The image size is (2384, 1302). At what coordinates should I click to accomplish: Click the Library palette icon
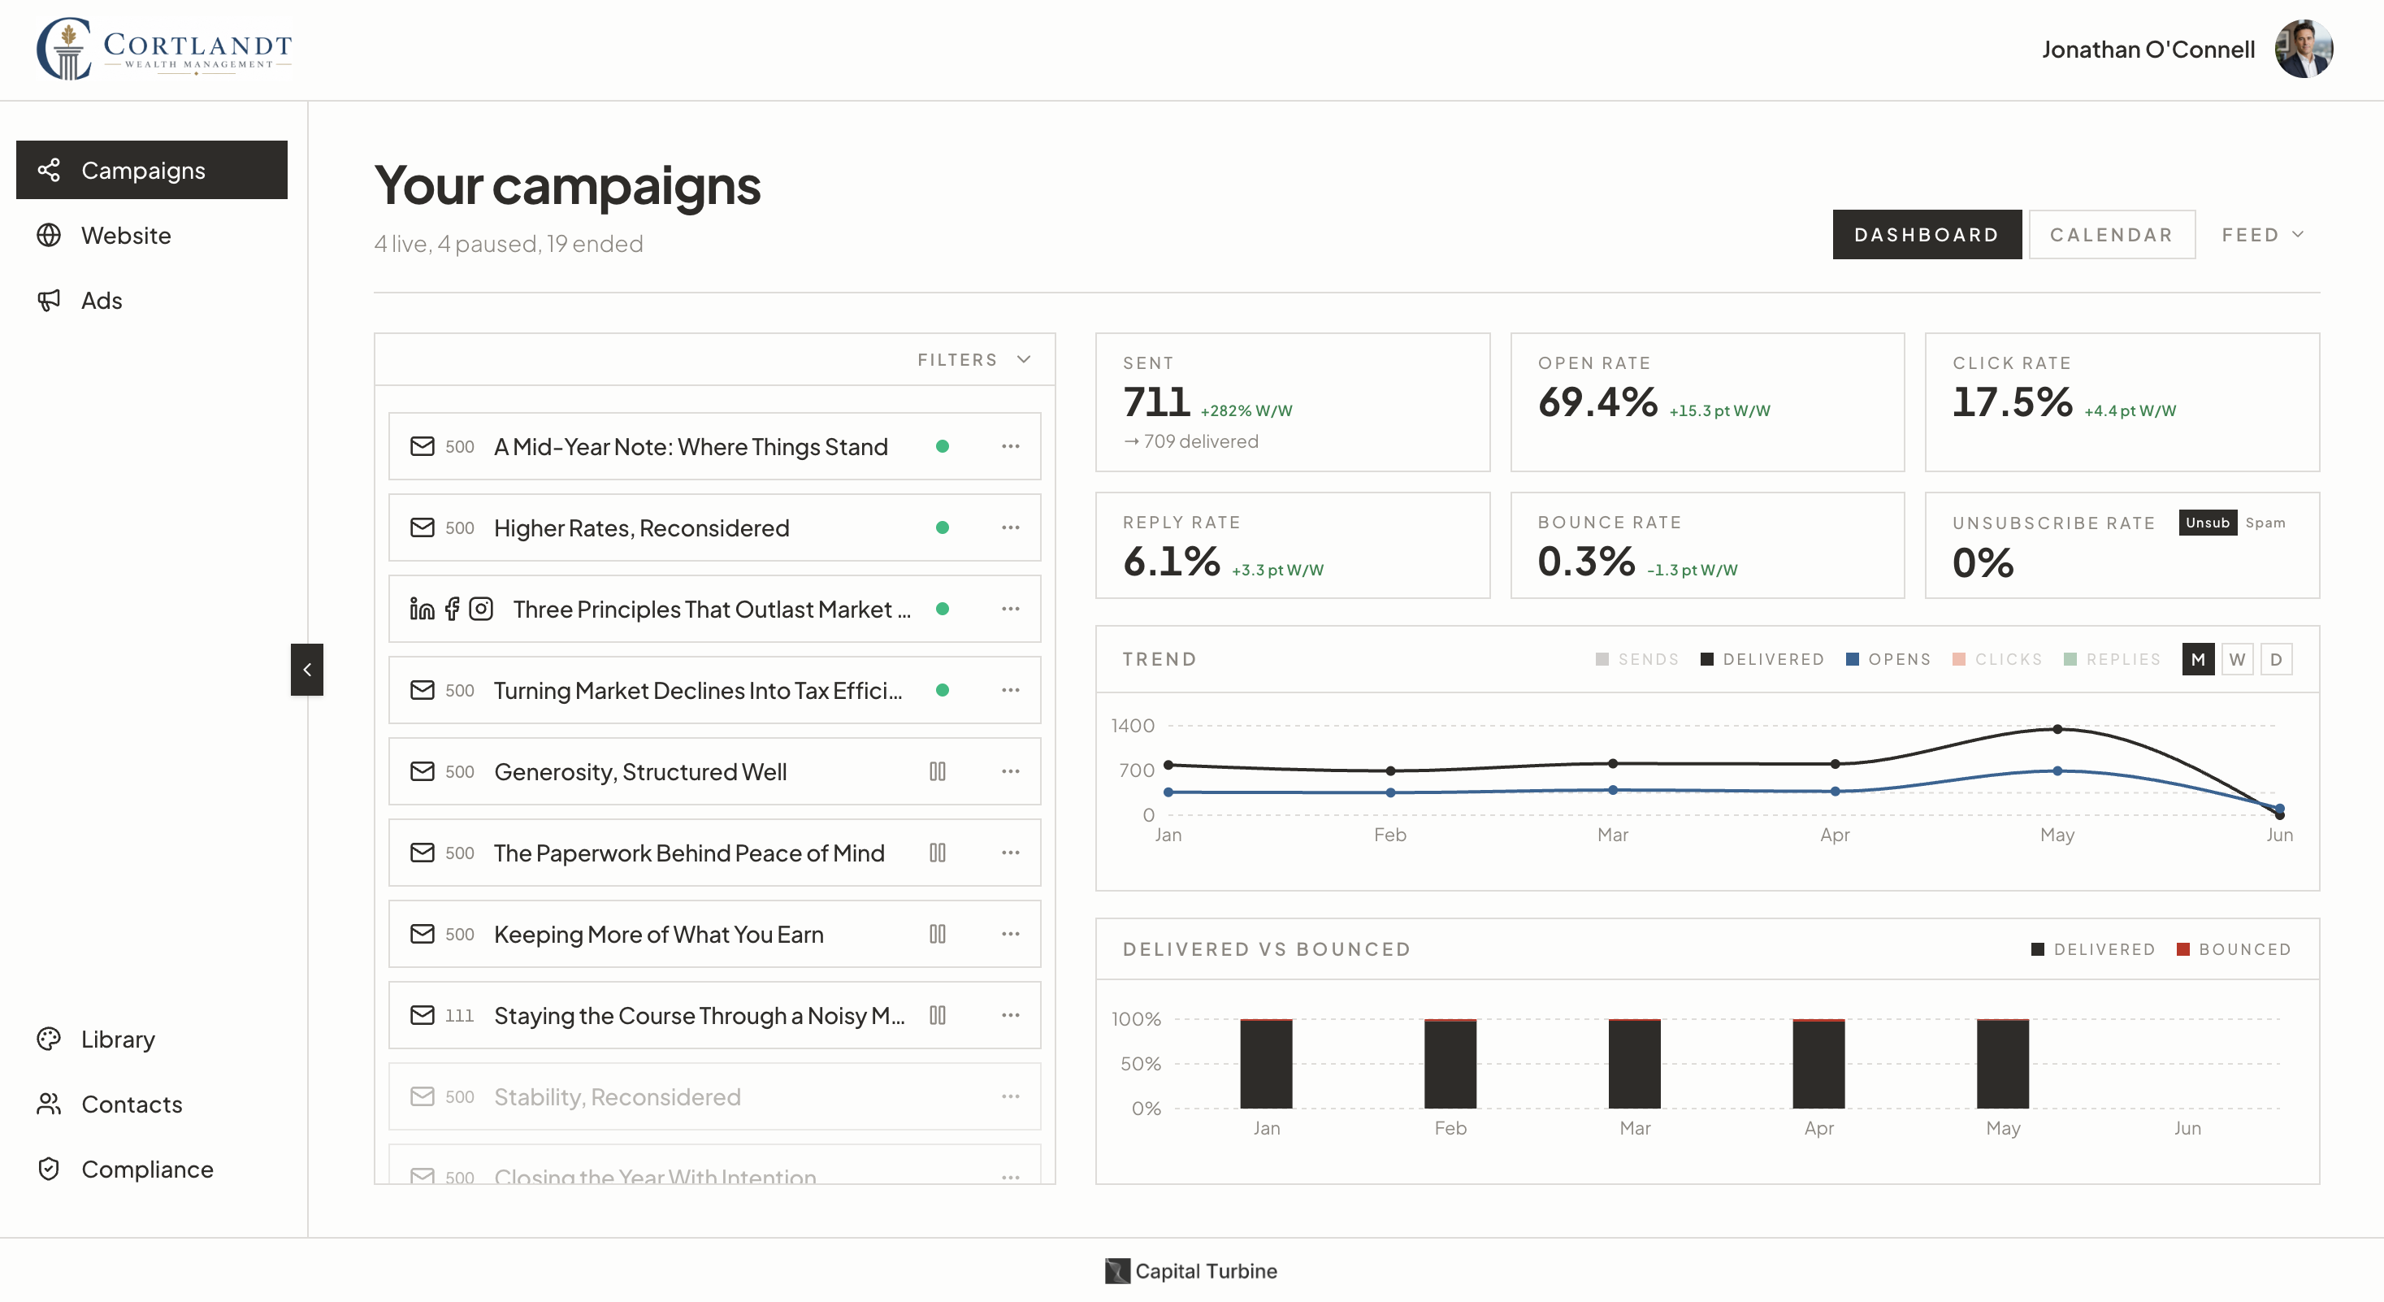49,1039
